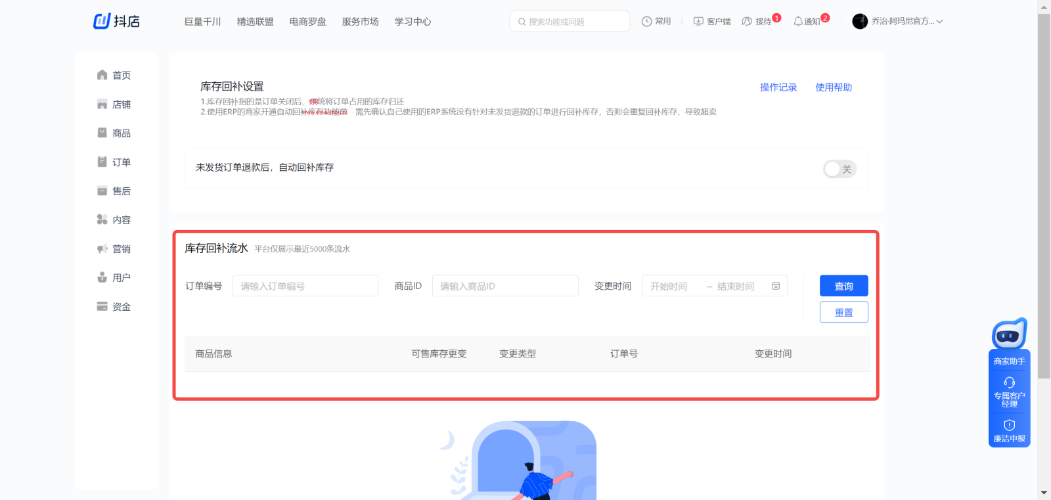This screenshot has width=1051, height=500.
Task: Open the 操作记录 link
Action: coord(778,87)
